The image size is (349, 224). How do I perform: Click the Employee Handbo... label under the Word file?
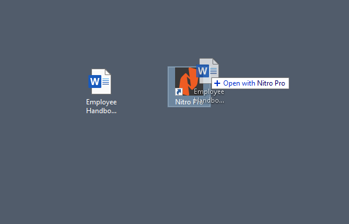[101, 106]
